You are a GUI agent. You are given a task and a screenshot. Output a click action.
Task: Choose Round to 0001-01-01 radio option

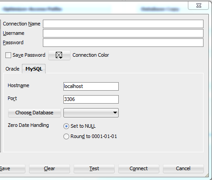pos(66,136)
